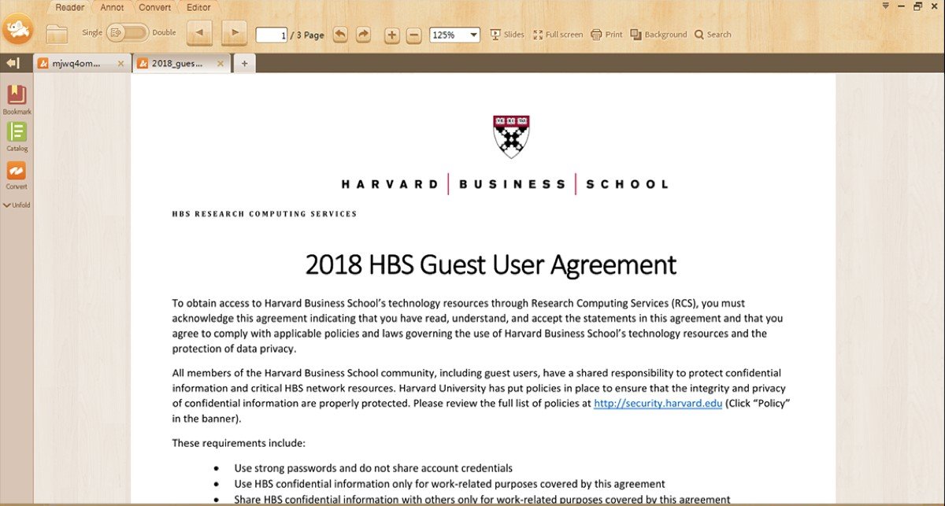
Task: Click the Convert sidebar icon
Action: pos(17,175)
